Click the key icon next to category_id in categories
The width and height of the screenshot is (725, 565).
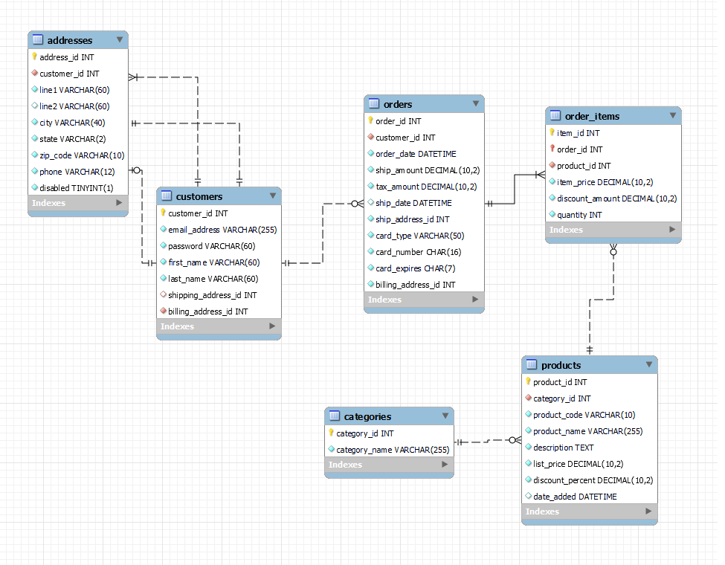(x=332, y=432)
